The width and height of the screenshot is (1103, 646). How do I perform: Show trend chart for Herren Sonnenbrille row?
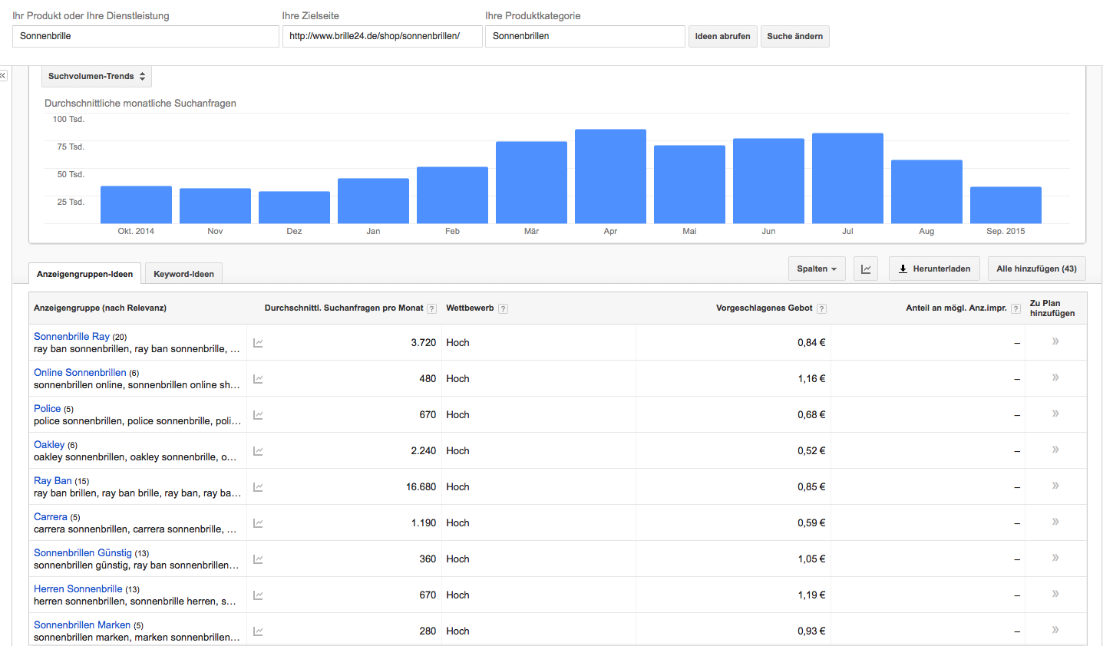coord(258,595)
